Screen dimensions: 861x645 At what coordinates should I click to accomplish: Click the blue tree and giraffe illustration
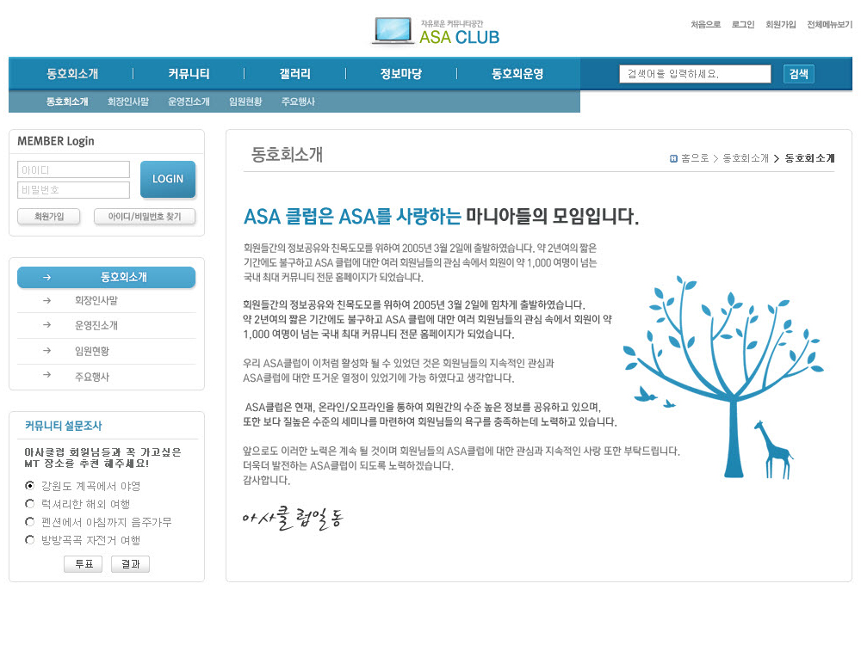click(722, 371)
